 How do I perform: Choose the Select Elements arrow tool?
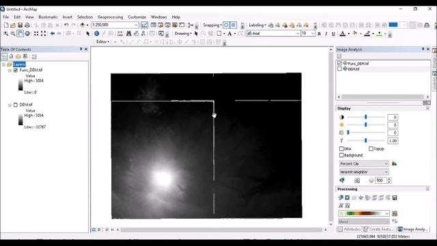click(x=88, y=33)
